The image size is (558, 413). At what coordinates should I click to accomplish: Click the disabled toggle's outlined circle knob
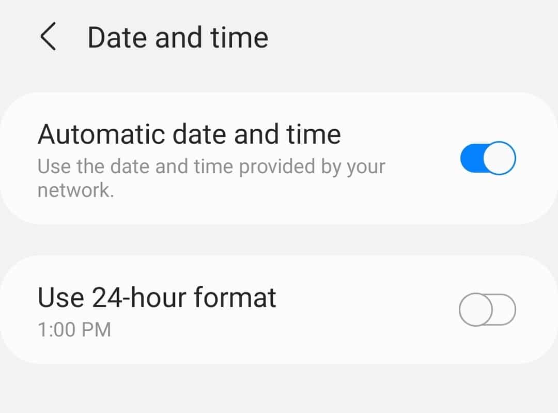click(475, 309)
